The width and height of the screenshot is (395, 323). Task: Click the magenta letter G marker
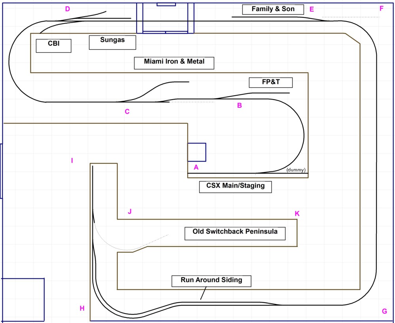point(384,312)
